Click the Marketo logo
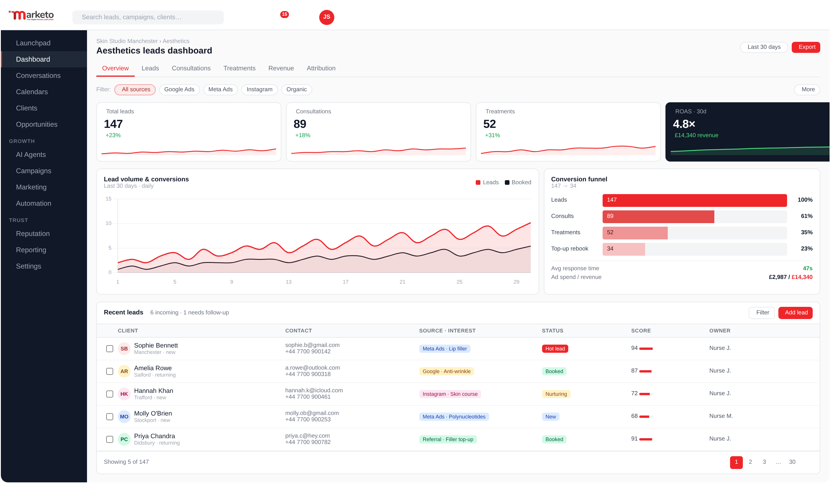Image resolution: width=838 pixels, height=487 pixels. tap(32, 15)
